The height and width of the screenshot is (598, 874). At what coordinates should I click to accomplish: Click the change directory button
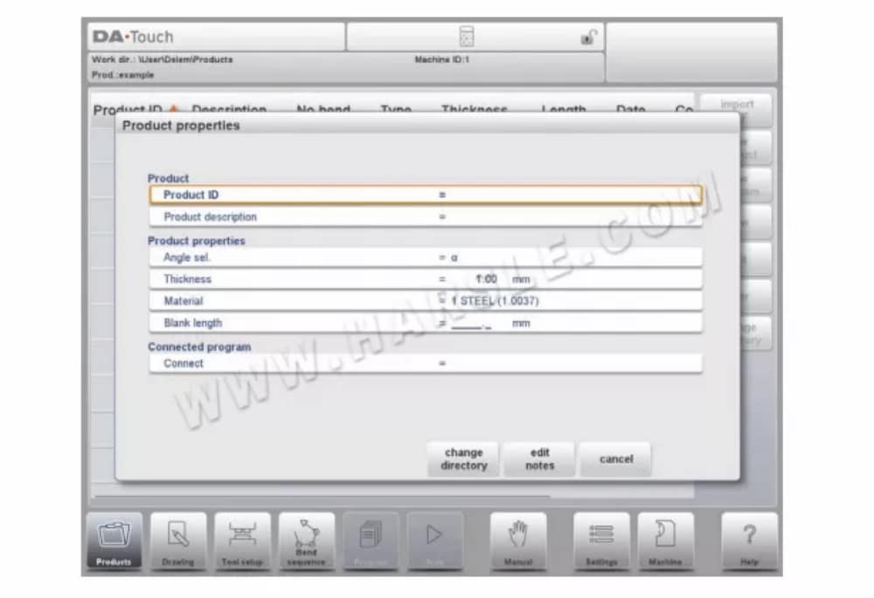[464, 459]
